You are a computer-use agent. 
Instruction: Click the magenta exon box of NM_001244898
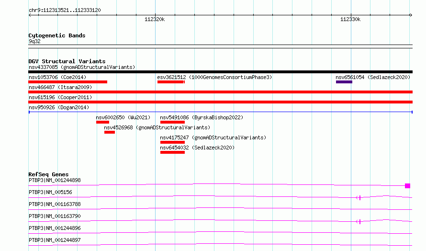pyautogui.click(x=407, y=186)
